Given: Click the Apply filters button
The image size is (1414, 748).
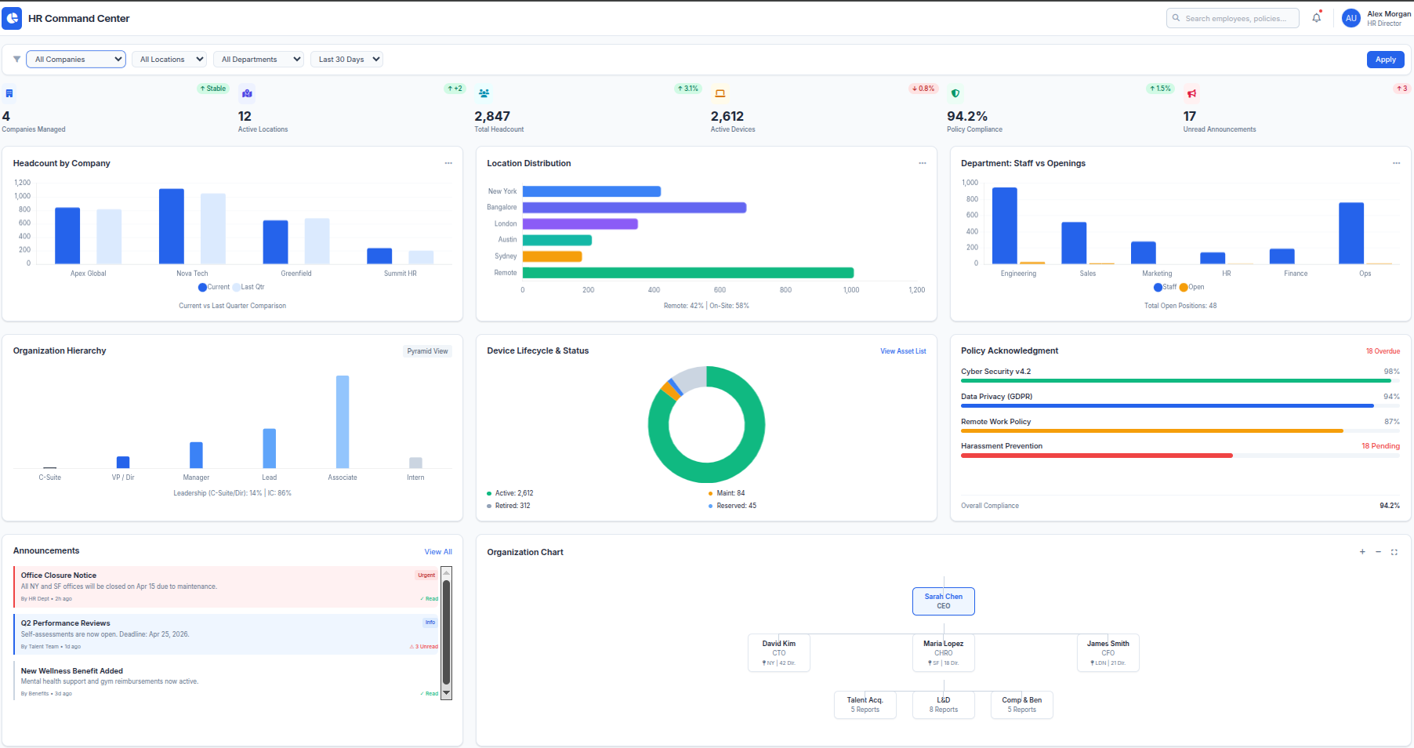Looking at the screenshot, I should (1385, 60).
